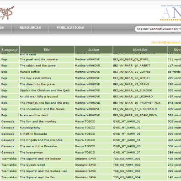
Task: Select 'The jewel and the monster' title
Action: (39, 59)
